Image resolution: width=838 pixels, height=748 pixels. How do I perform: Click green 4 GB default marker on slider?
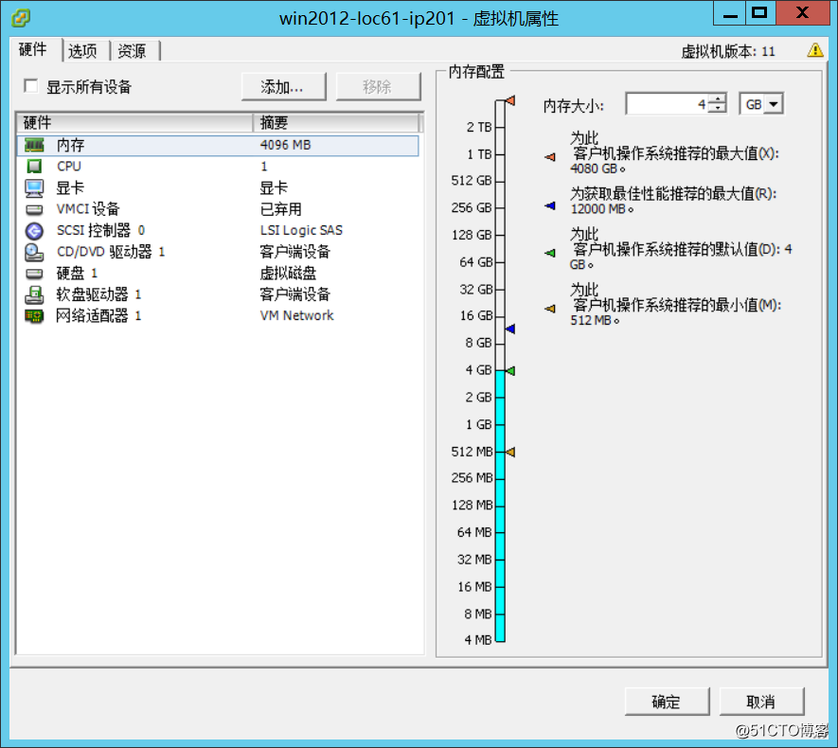click(x=509, y=370)
